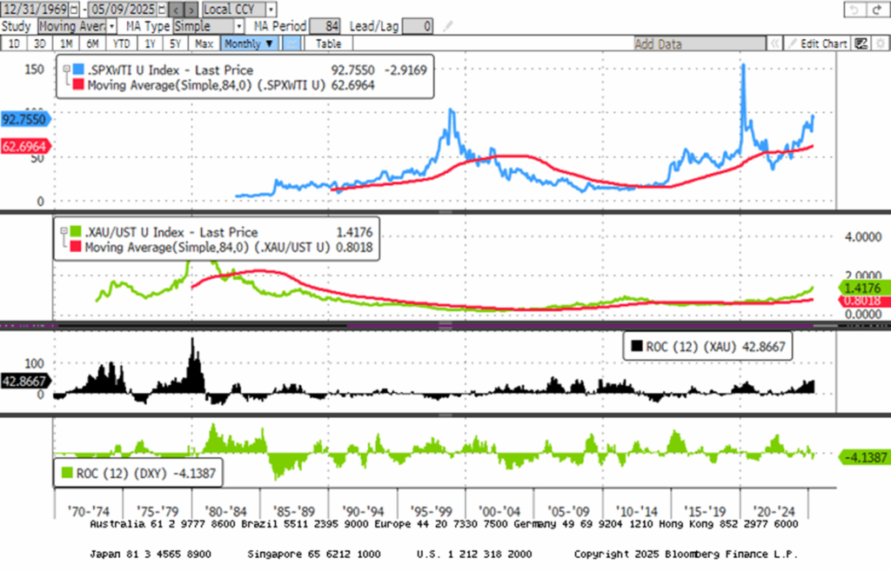Collapse the SPXWTI legend tree box

click(66, 69)
